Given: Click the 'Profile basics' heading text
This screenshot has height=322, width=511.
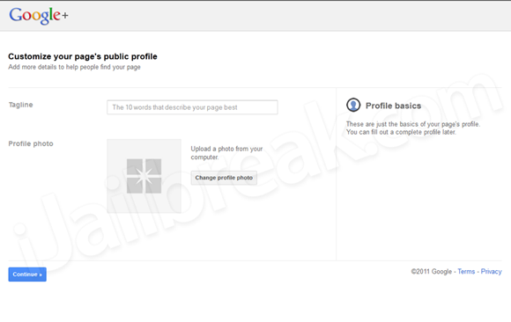Looking at the screenshot, I should tap(393, 106).
